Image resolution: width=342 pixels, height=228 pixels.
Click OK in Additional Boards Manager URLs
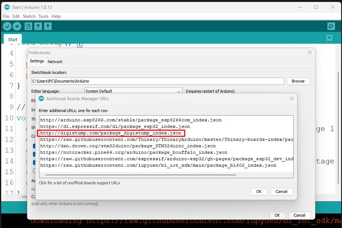(x=259, y=192)
